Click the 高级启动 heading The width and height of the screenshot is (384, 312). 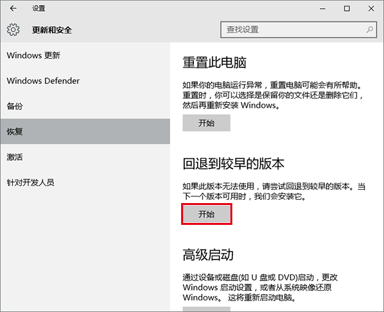click(208, 254)
